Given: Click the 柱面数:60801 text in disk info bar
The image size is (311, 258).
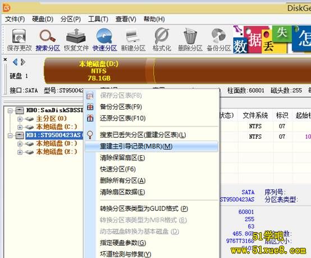Looking at the screenshot, I should 246,90.
